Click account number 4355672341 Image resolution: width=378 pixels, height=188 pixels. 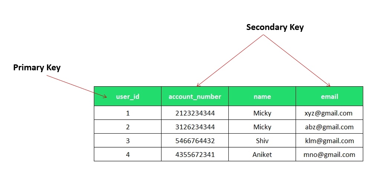click(195, 154)
